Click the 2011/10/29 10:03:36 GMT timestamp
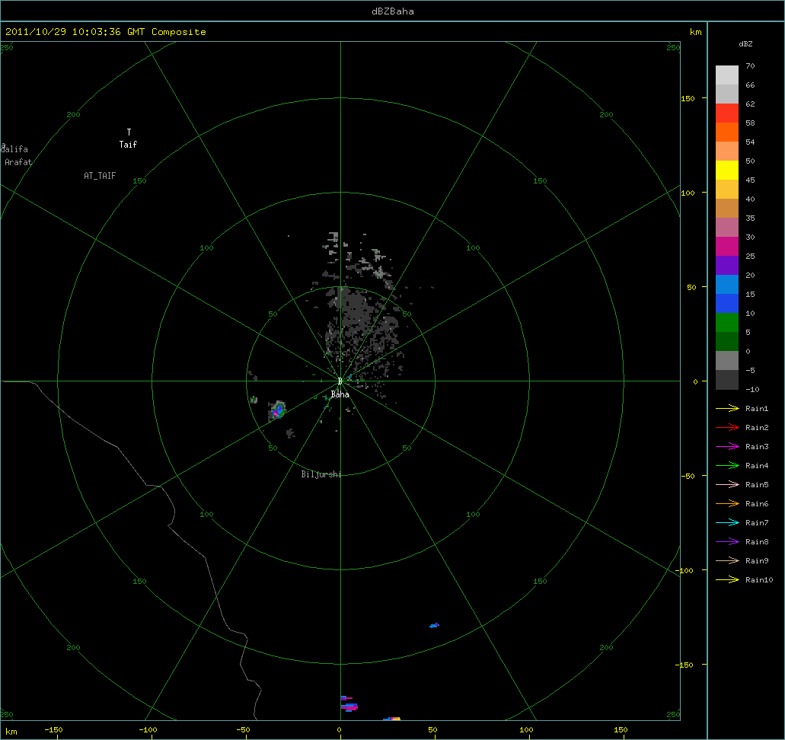 tap(75, 31)
